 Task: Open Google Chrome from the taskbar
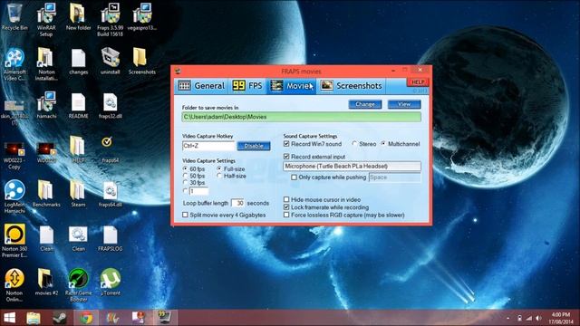point(86,318)
